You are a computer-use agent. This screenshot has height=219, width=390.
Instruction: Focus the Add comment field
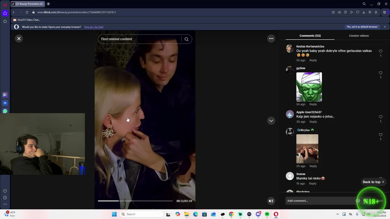tap(320, 201)
